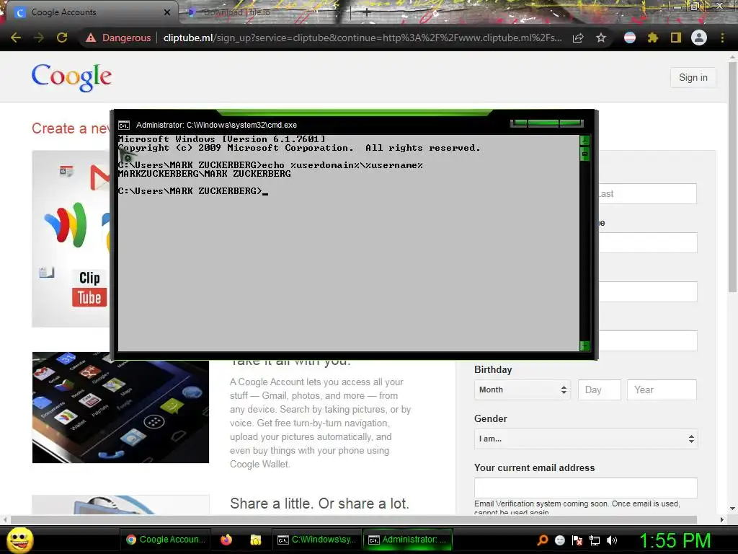Open the Gender 'I am...' dropdown
The image size is (738, 554).
(585, 439)
